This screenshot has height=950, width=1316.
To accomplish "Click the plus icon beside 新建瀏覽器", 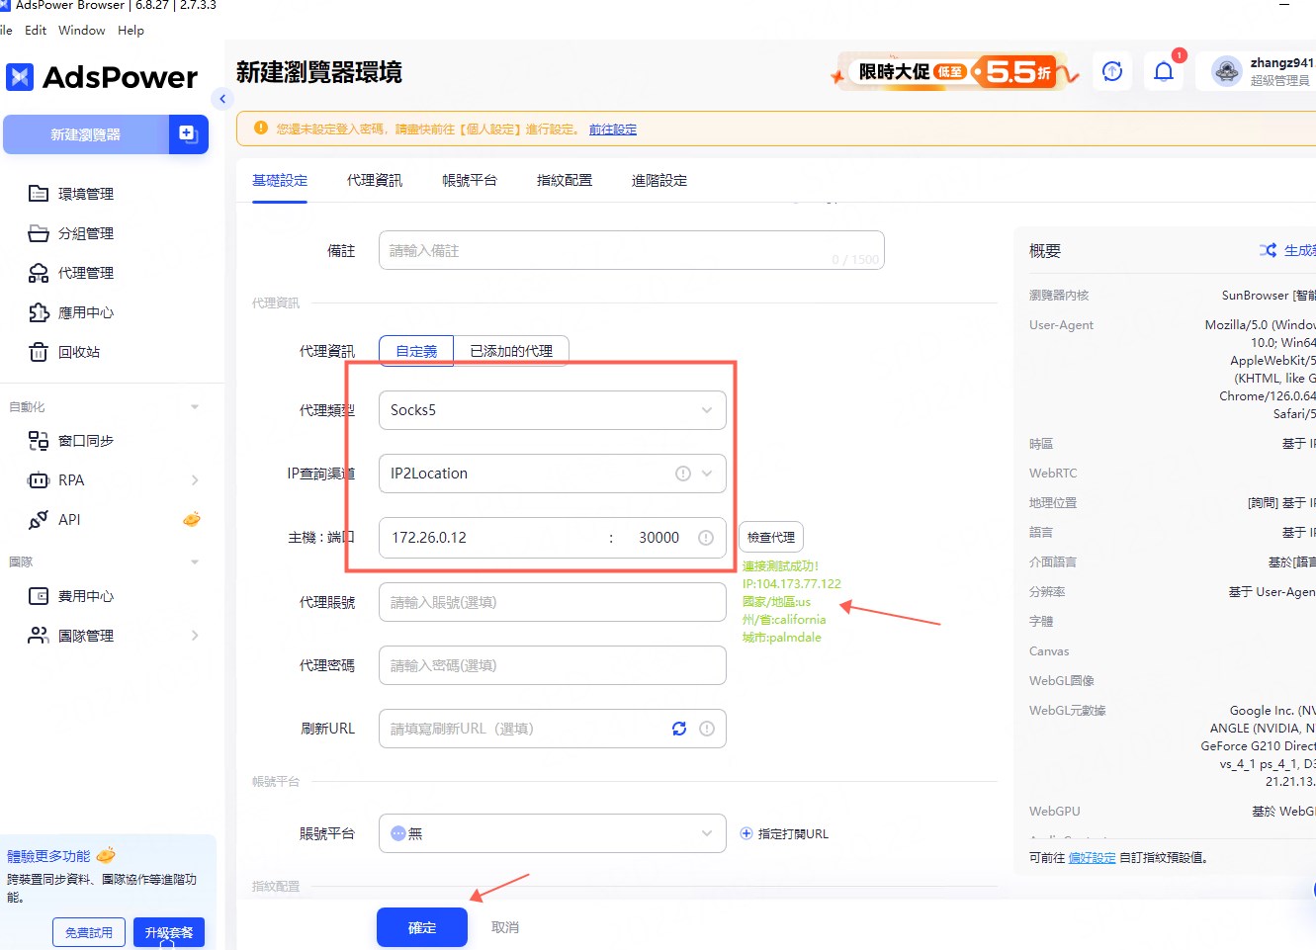I will (188, 133).
